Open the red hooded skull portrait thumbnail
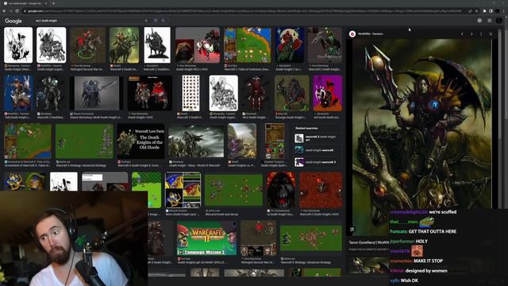This screenshot has width=508, height=286. tap(281, 190)
